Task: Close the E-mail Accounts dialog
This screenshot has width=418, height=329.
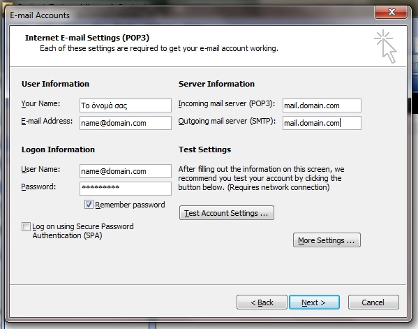Action: (x=391, y=13)
